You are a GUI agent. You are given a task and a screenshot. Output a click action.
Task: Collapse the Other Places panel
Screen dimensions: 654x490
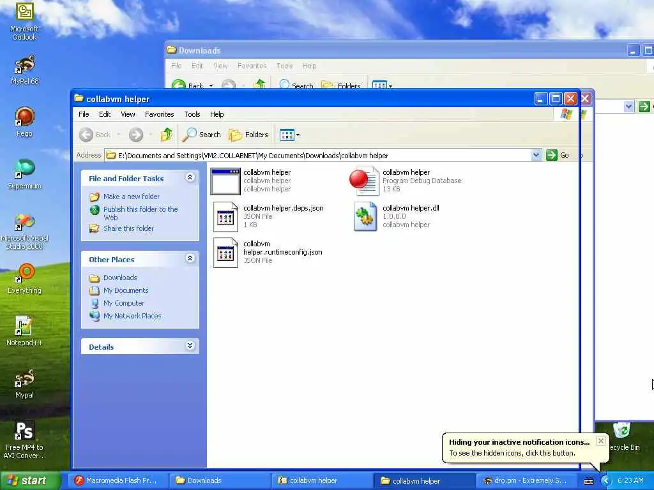[x=190, y=259]
